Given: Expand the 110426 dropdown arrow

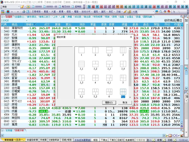Looking at the screenshot, I should (x=27, y=20).
